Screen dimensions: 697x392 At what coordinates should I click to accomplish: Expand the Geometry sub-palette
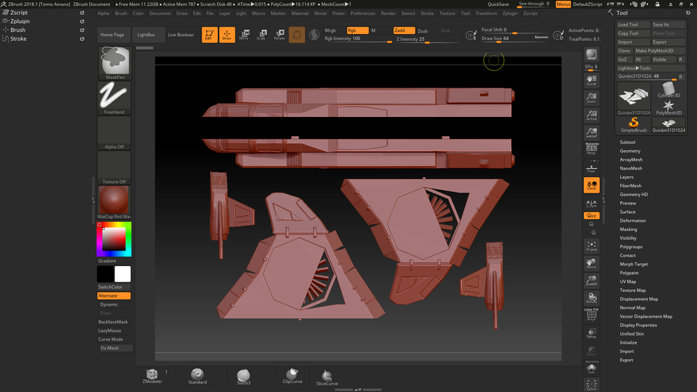click(630, 151)
